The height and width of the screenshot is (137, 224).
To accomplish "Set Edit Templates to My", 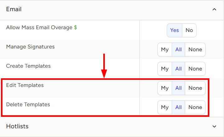I will tap(165, 88).
